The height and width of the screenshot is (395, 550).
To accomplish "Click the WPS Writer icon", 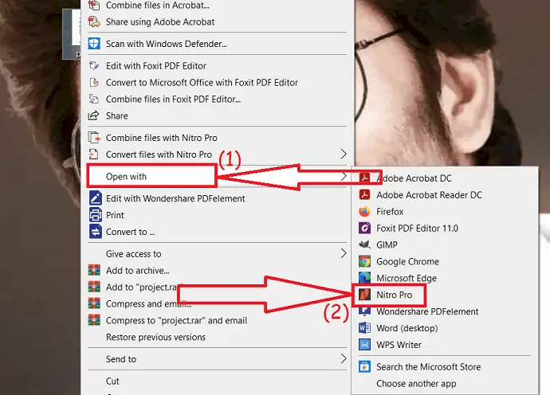I will point(364,345).
